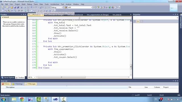Click the Find in Files icon
182x102 pixels.
coord(66,7)
